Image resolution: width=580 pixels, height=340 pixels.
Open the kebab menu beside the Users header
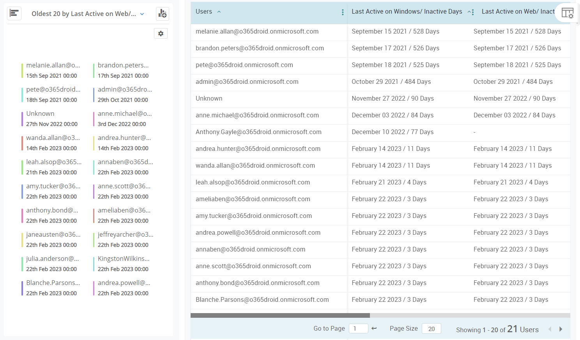(343, 12)
